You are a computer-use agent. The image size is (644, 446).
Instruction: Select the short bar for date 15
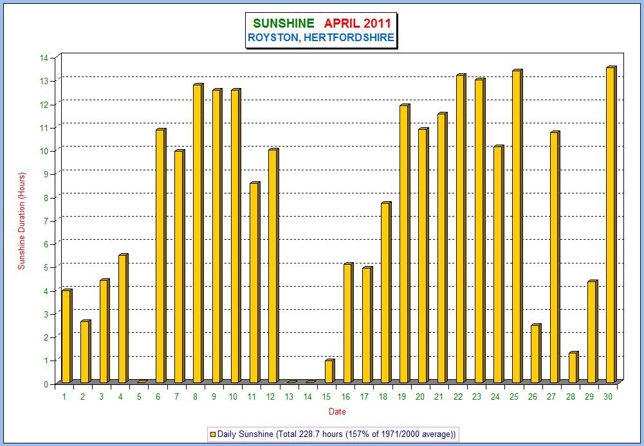[x=329, y=371]
